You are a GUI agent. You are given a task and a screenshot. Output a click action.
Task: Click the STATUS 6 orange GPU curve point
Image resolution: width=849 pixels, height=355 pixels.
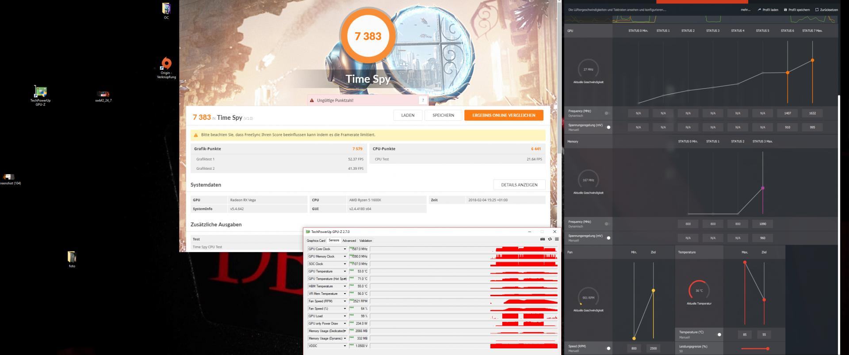tap(788, 73)
